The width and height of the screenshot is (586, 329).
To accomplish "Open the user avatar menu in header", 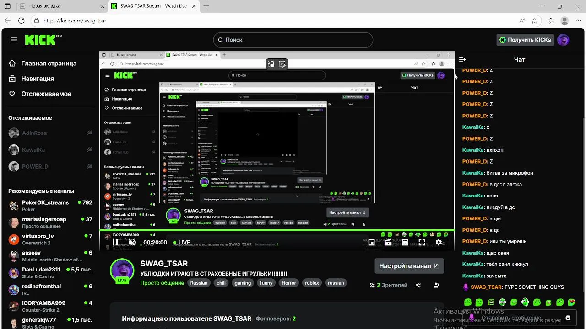I will [x=563, y=40].
